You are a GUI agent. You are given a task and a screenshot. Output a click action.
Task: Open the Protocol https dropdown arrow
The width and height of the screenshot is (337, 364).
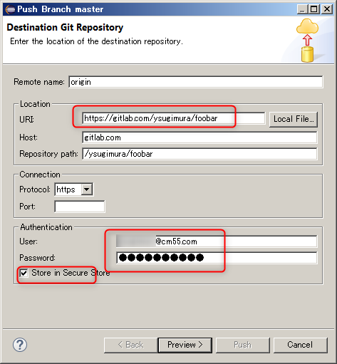click(87, 189)
